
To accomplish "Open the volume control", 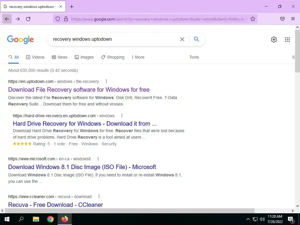I will coord(262,219).
